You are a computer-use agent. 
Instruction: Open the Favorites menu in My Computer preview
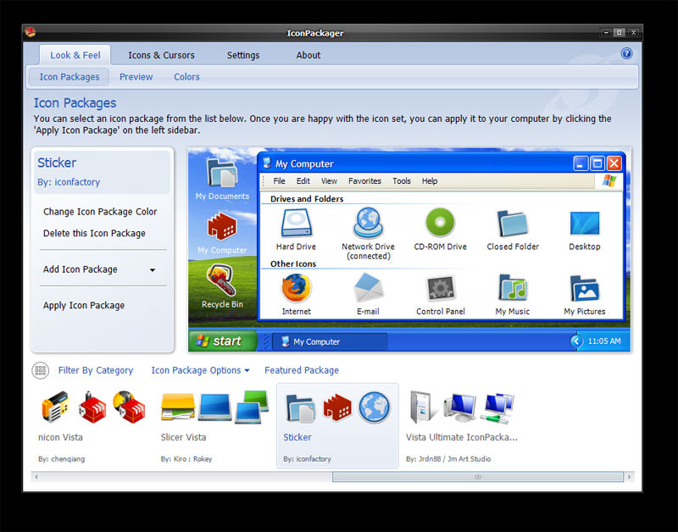tap(364, 181)
